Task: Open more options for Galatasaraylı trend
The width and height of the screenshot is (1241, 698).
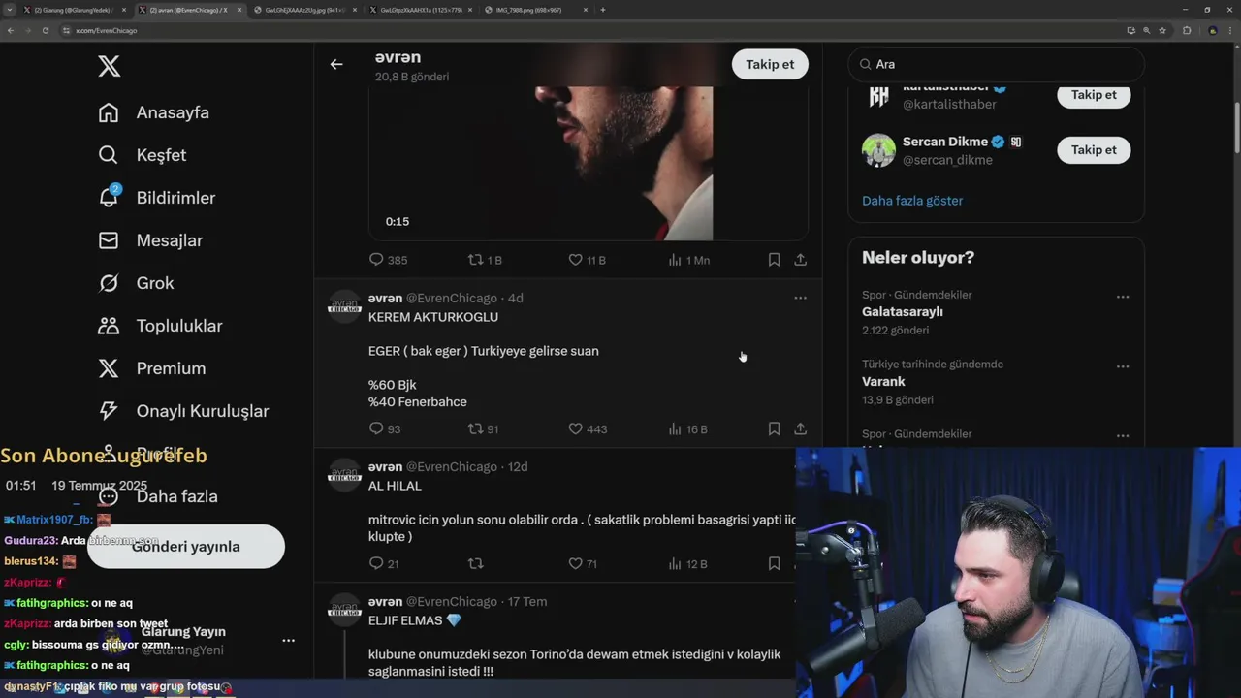Action: (1122, 297)
